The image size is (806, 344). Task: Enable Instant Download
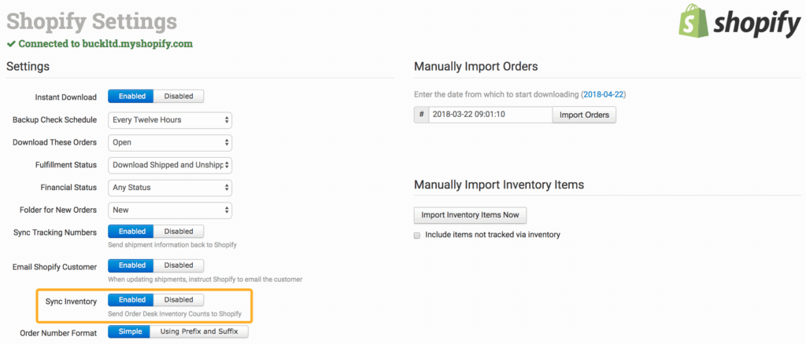[131, 97]
